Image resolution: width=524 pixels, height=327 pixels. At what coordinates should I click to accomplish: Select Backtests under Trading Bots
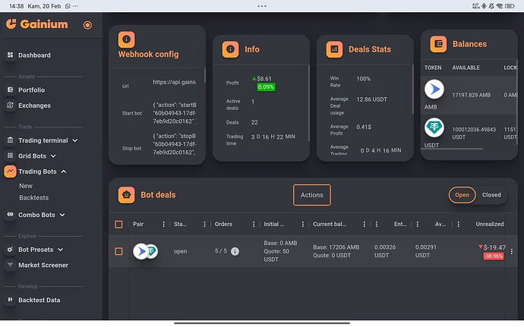tap(33, 198)
